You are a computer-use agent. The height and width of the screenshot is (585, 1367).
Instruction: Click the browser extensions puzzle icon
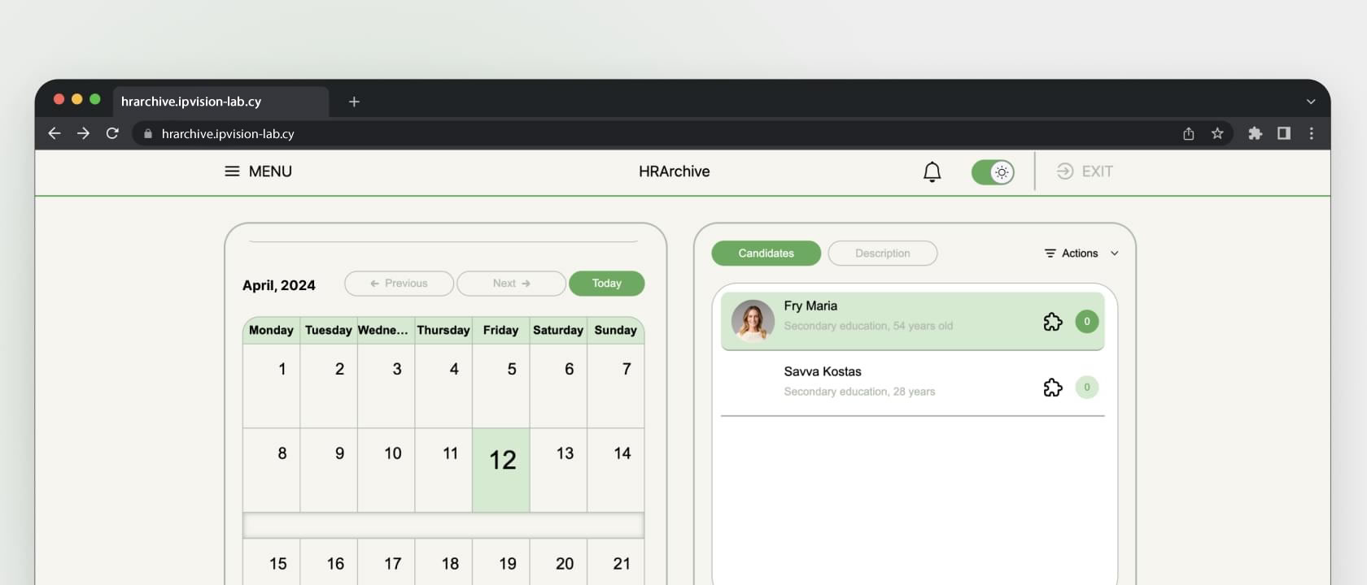(x=1255, y=133)
